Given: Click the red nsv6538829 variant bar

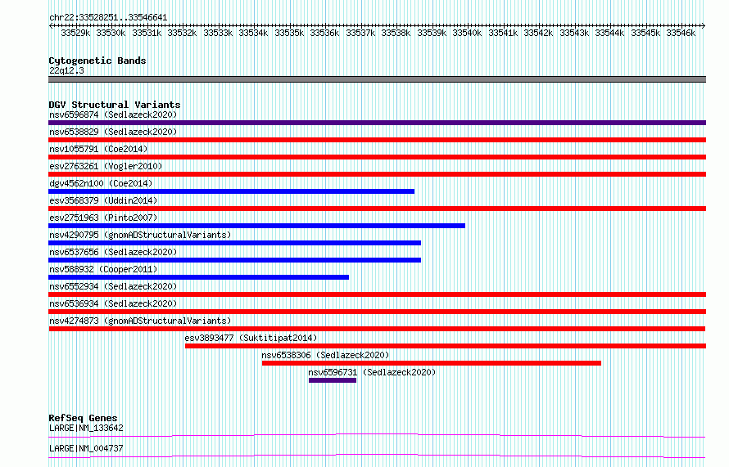Looking at the screenshot, I should [x=377, y=140].
